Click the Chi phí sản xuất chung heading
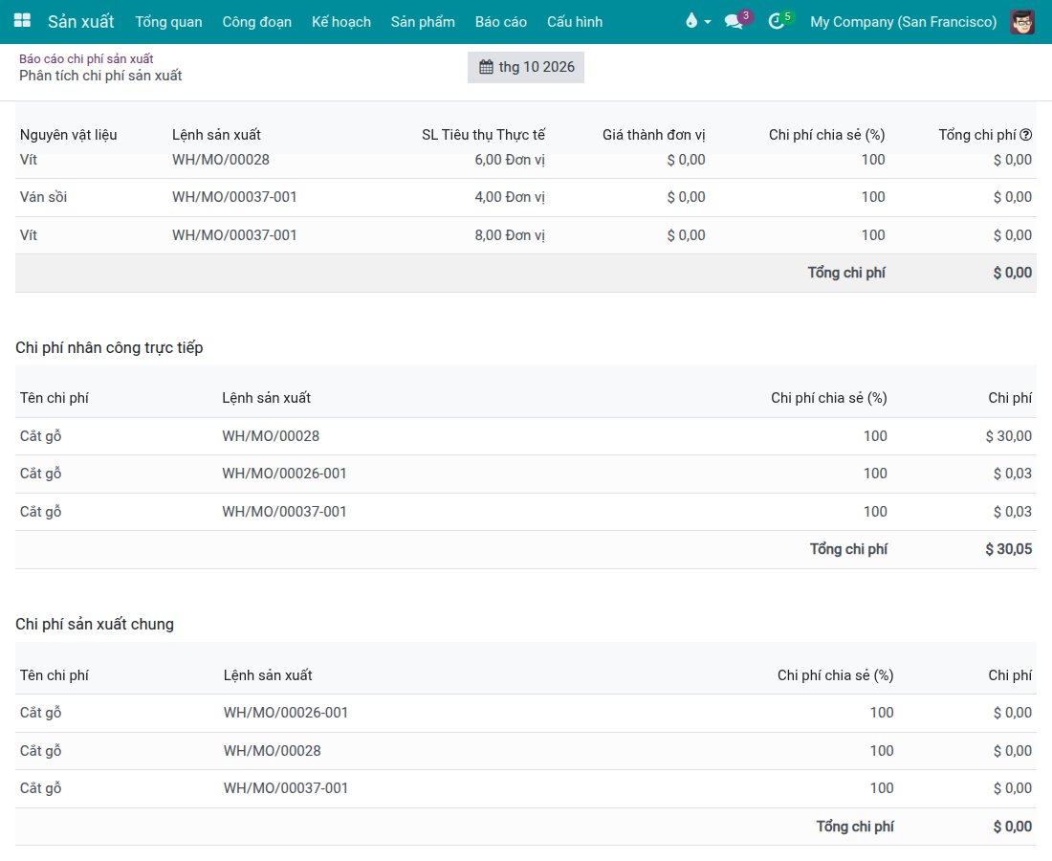The width and height of the screenshot is (1052, 861). (x=95, y=624)
